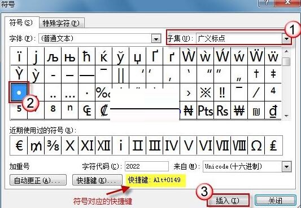The width and height of the screenshot is (301, 208).
Task: Pick the recently used Roman numeral Ⅷ
Action: click(239, 145)
